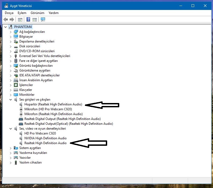Image resolution: width=213 pixels, height=188 pixels.
Task: Select the HD Pro Webcam C920 controller entry
Action: [x=40, y=133]
